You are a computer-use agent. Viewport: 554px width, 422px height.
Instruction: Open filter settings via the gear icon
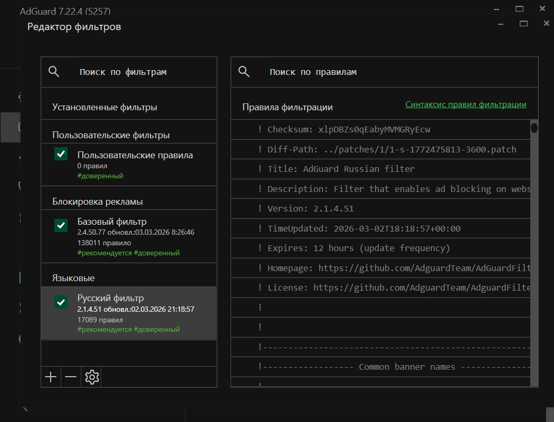point(92,377)
